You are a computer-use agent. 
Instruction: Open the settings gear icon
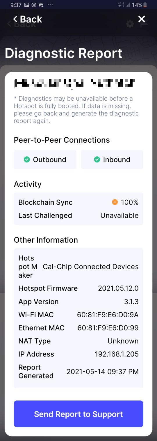(130, 24)
